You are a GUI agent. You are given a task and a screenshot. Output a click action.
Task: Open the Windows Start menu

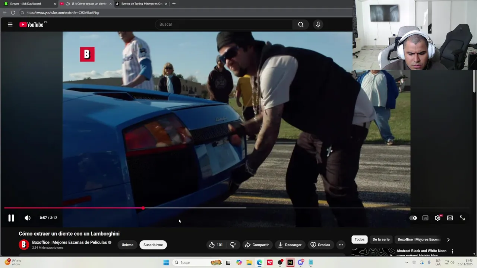(x=166, y=263)
